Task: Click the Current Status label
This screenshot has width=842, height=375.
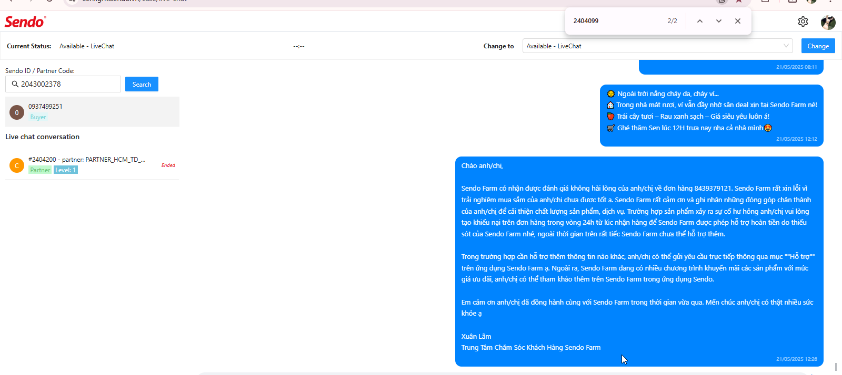Action: (29, 46)
